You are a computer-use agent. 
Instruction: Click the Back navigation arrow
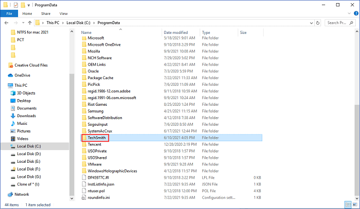tap(6, 23)
